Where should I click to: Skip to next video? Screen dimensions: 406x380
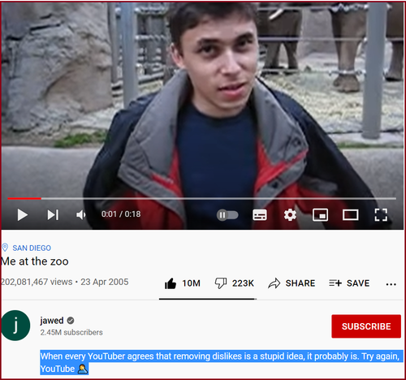click(x=53, y=215)
